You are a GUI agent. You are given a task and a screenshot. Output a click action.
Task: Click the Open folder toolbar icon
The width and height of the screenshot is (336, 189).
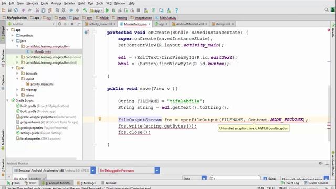pyautogui.click(x=4, y=10)
